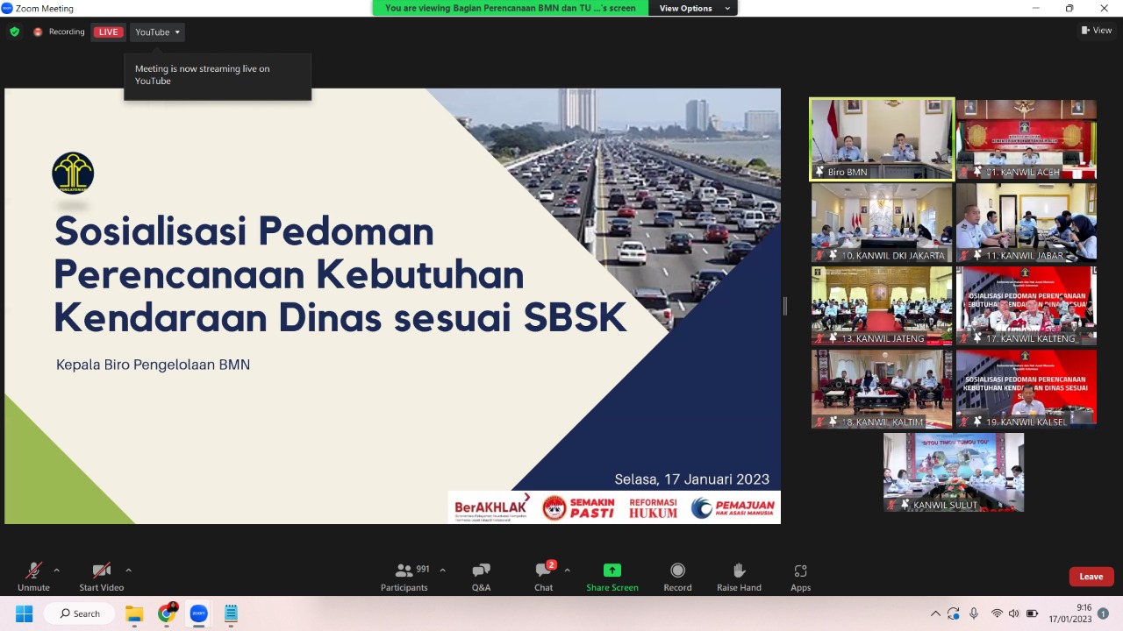Click the Selasa, 17 Januari 2023 date text
Screen dimensions: 1123x631
692,479
